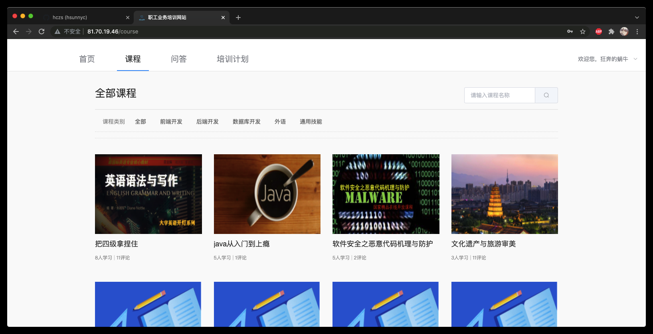The image size is (653, 334).
Task: Open the saved passwords key icon
Action: point(570,31)
